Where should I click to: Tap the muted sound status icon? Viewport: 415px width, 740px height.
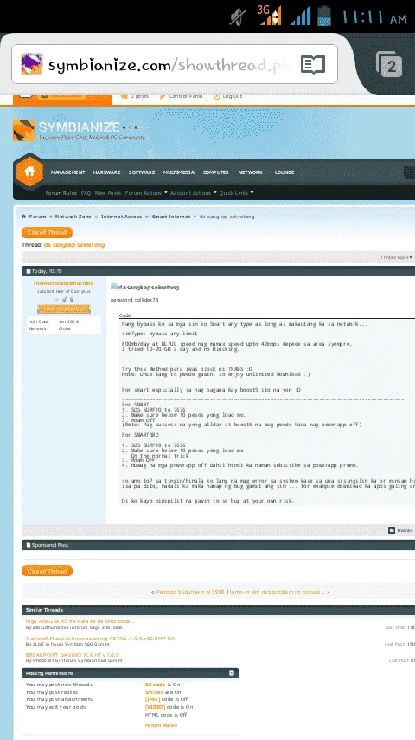coord(238,17)
